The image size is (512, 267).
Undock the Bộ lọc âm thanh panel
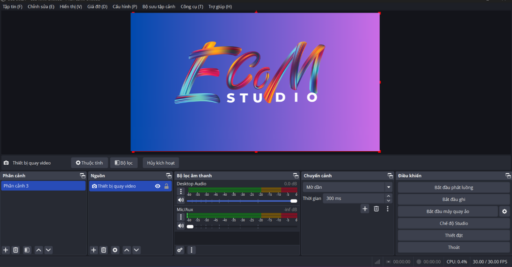pyautogui.click(x=296, y=176)
